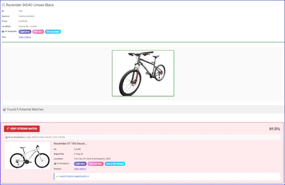Click the target icon beside Found 5 Potential Matches

4,109
